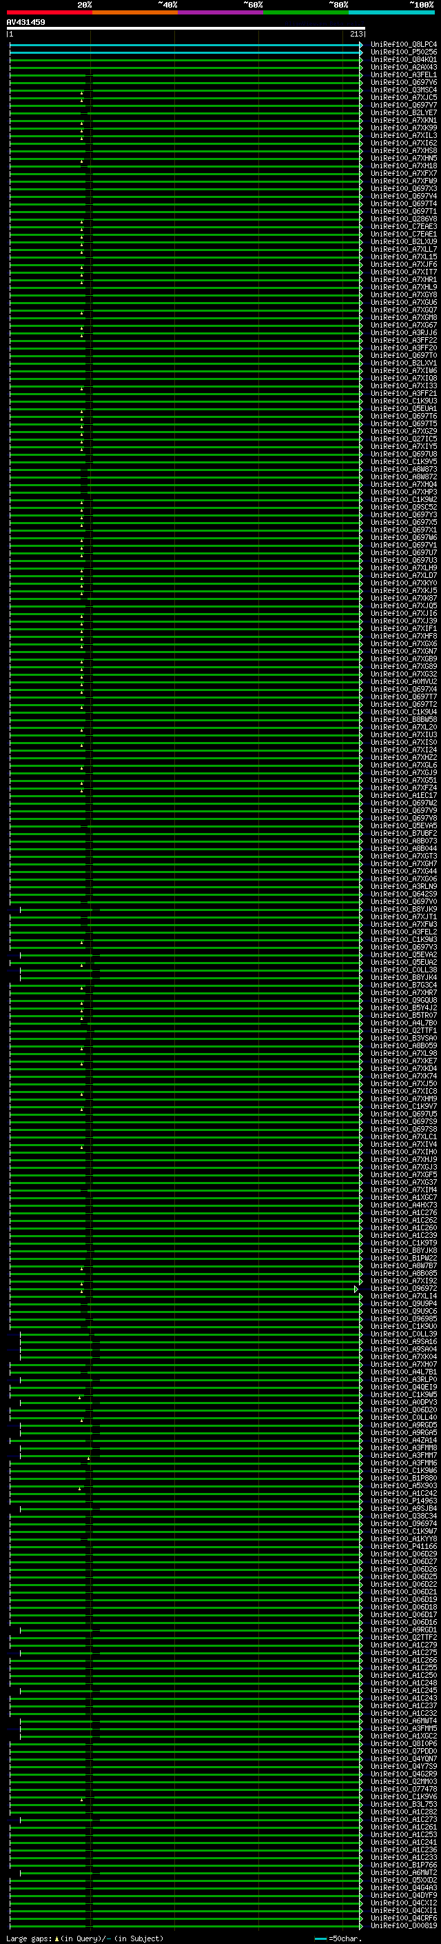Open hit UniRef100_B5Y4J2

393,1008
